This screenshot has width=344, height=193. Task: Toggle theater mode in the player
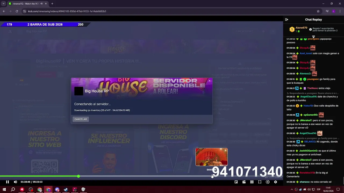(x=252, y=182)
